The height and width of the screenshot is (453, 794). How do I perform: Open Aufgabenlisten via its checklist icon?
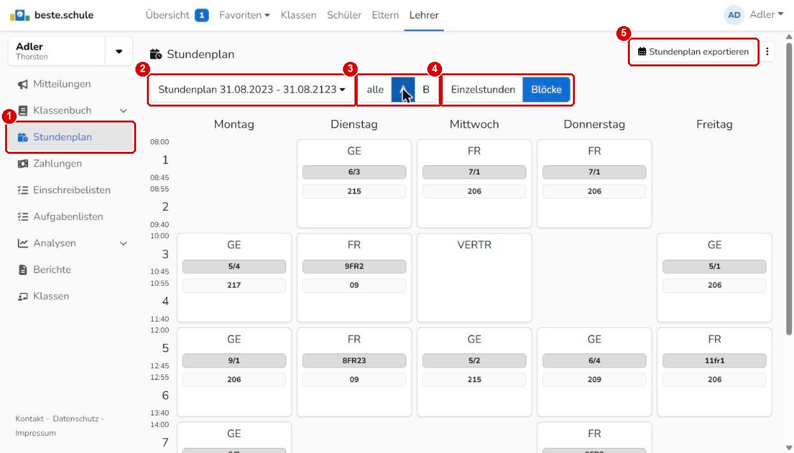(x=23, y=217)
